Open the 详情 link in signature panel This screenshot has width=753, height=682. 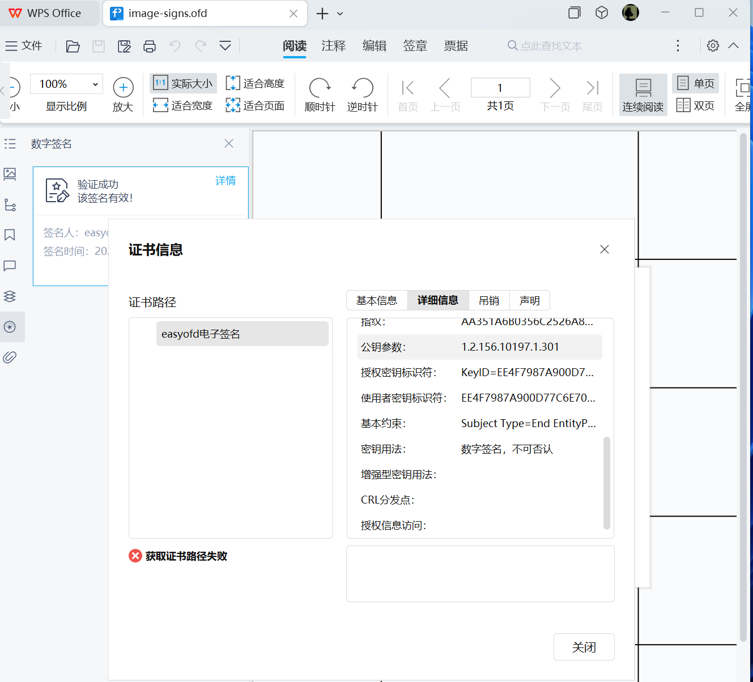tap(225, 180)
